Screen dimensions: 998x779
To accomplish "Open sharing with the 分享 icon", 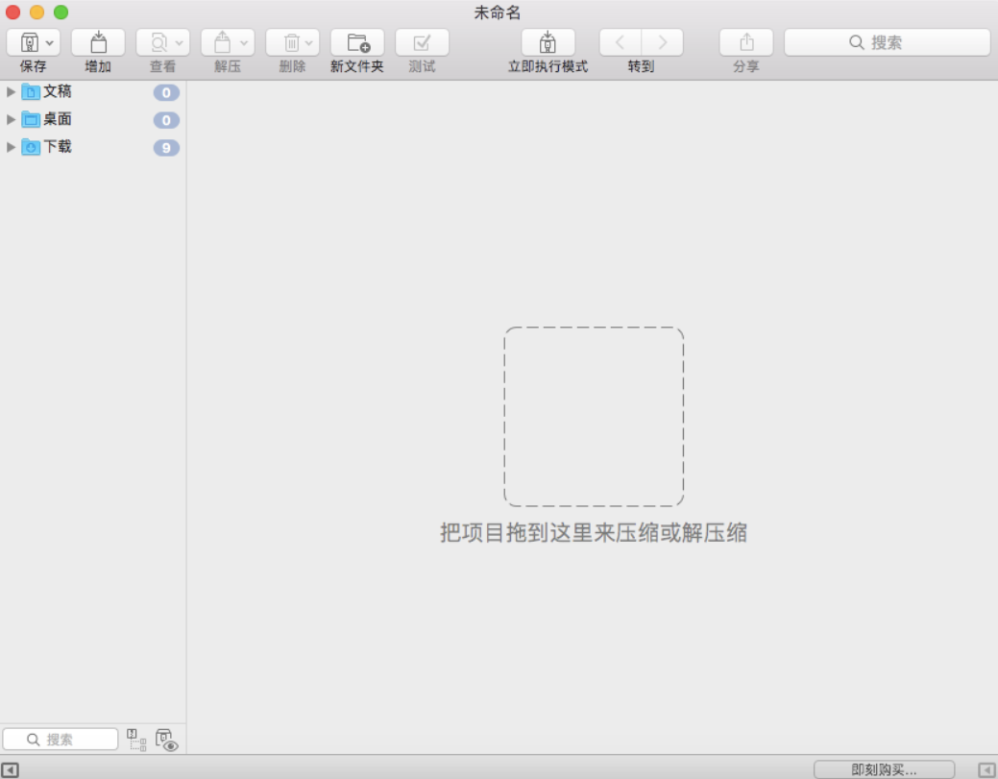I will pos(746,41).
